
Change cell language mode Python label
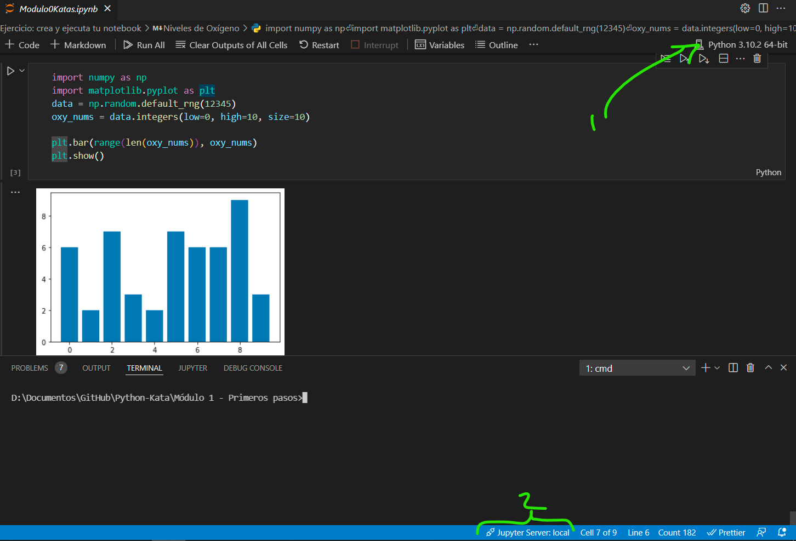point(768,172)
